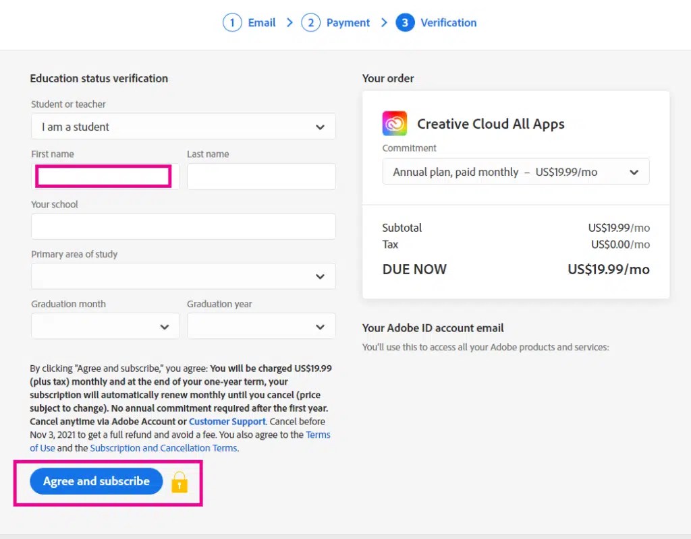The image size is (691, 539).
Task: Click the First name input field
Action: coord(103,176)
